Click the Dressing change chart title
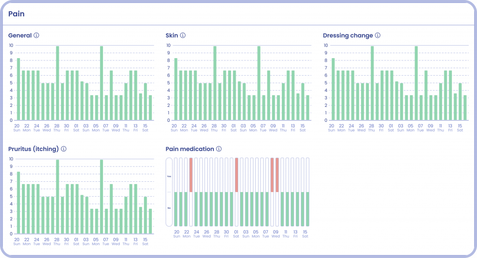Image resolution: width=477 pixels, height=258 pixels. (348, 35)
